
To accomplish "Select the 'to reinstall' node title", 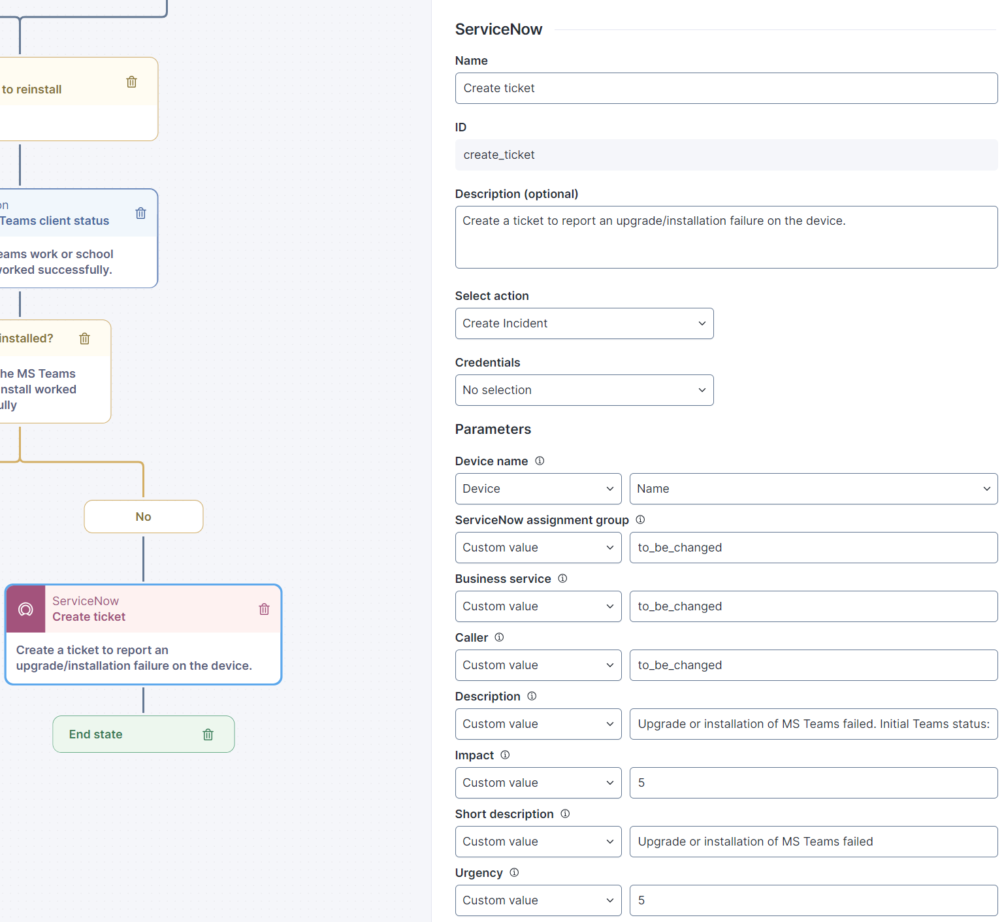I will 32,90.
